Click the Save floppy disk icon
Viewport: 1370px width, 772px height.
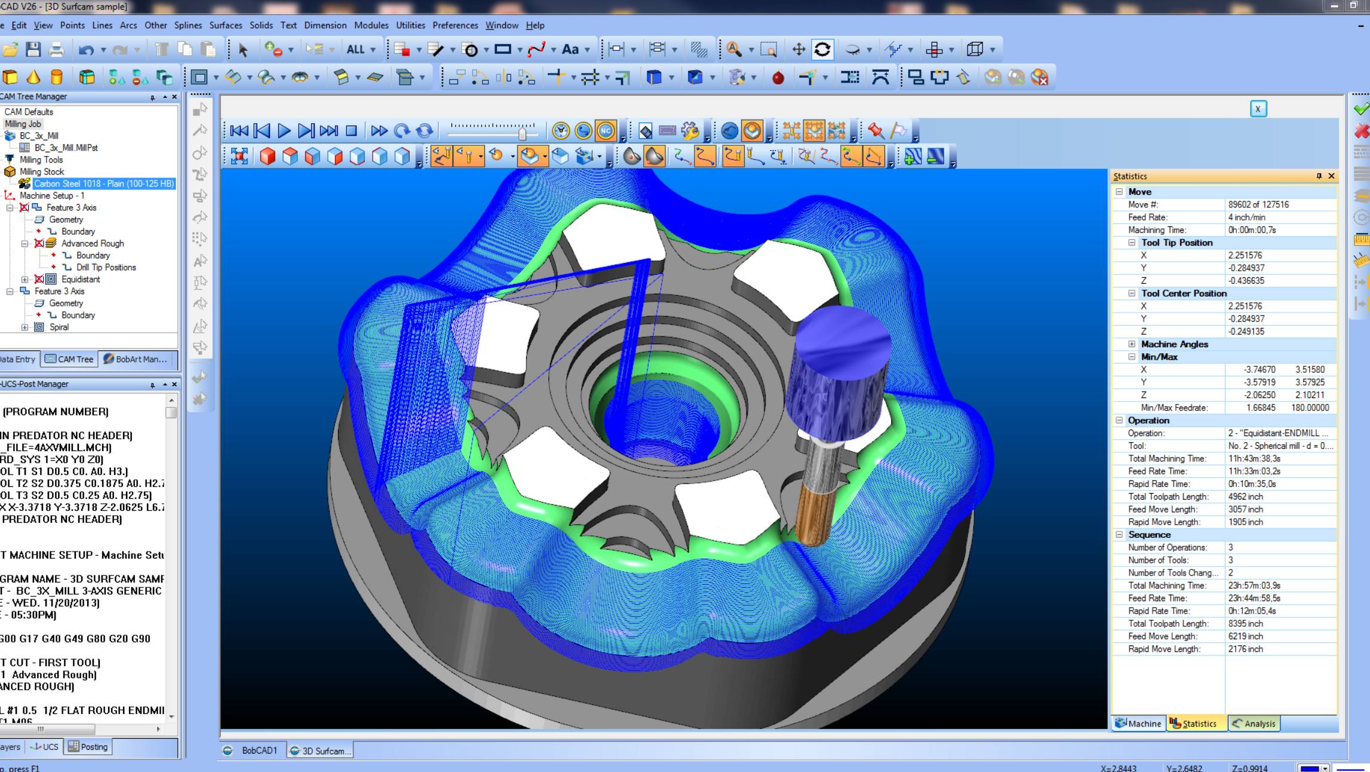point(33,50)
